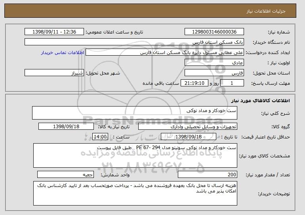The image size is (305, 215).
Task: Click the label مشخصات کالای مورد نیاز
Action: [x=265, y=156]
